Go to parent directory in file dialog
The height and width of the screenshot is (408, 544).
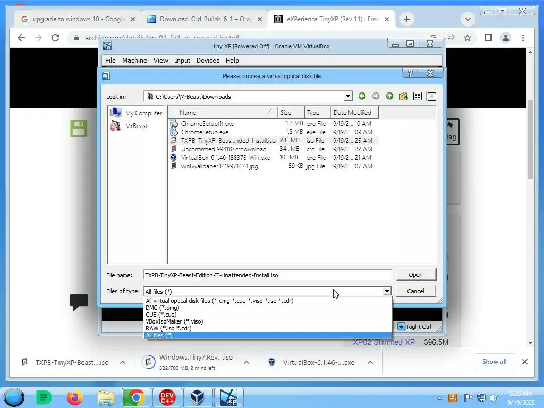click(x=389, y=96)
